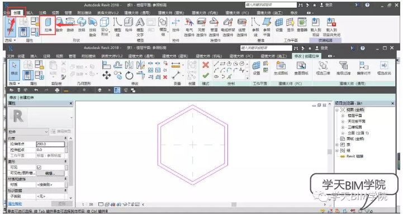Open the 查看器 work plane viewer
Viewport: 403px width, 214px height.
302,25
